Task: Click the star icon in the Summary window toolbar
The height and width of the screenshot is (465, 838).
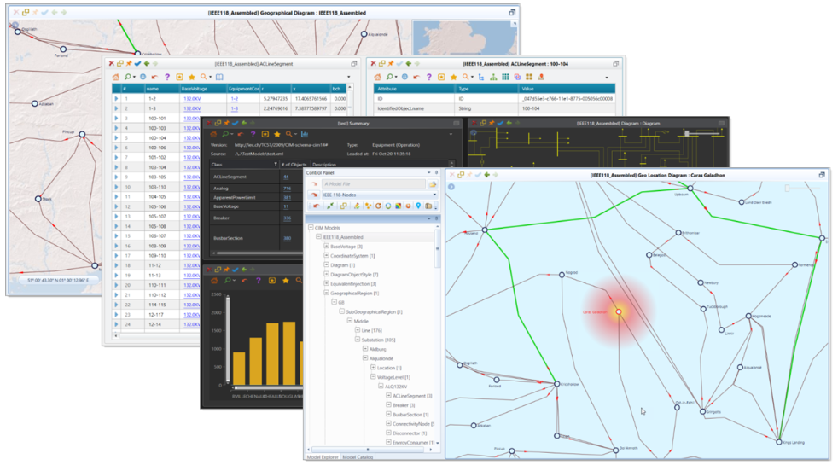Action: click(276, 134)
